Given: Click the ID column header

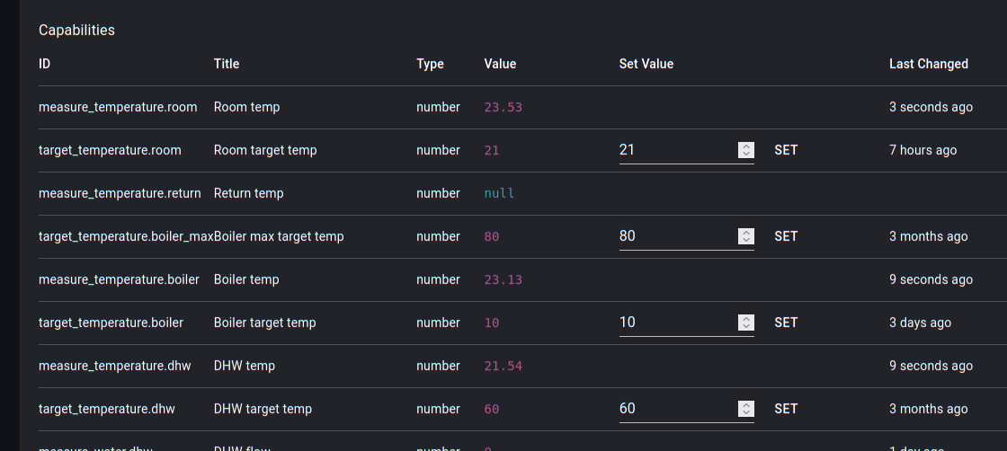Looking at the screenshot, I should 45,65.
